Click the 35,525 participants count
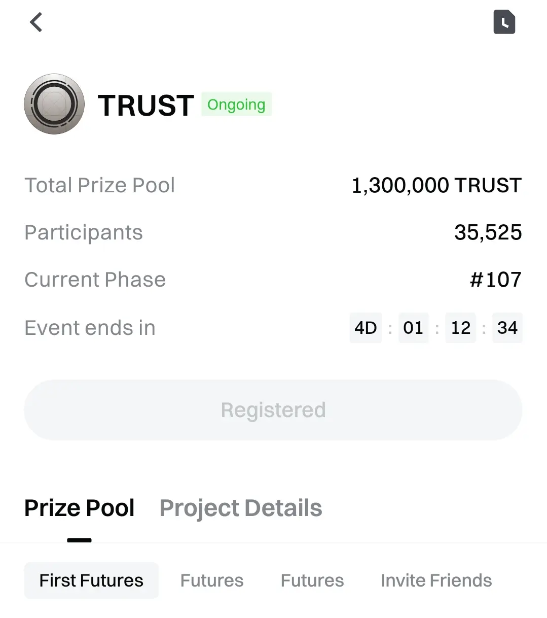The height and width of the screenshot is (618, 547). [488, 232]
